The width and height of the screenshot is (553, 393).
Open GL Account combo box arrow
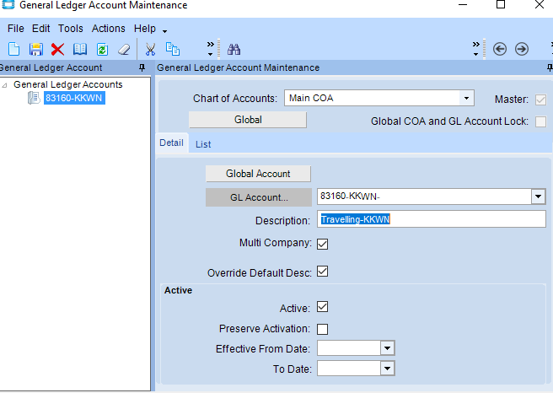[x=538, y=196]
